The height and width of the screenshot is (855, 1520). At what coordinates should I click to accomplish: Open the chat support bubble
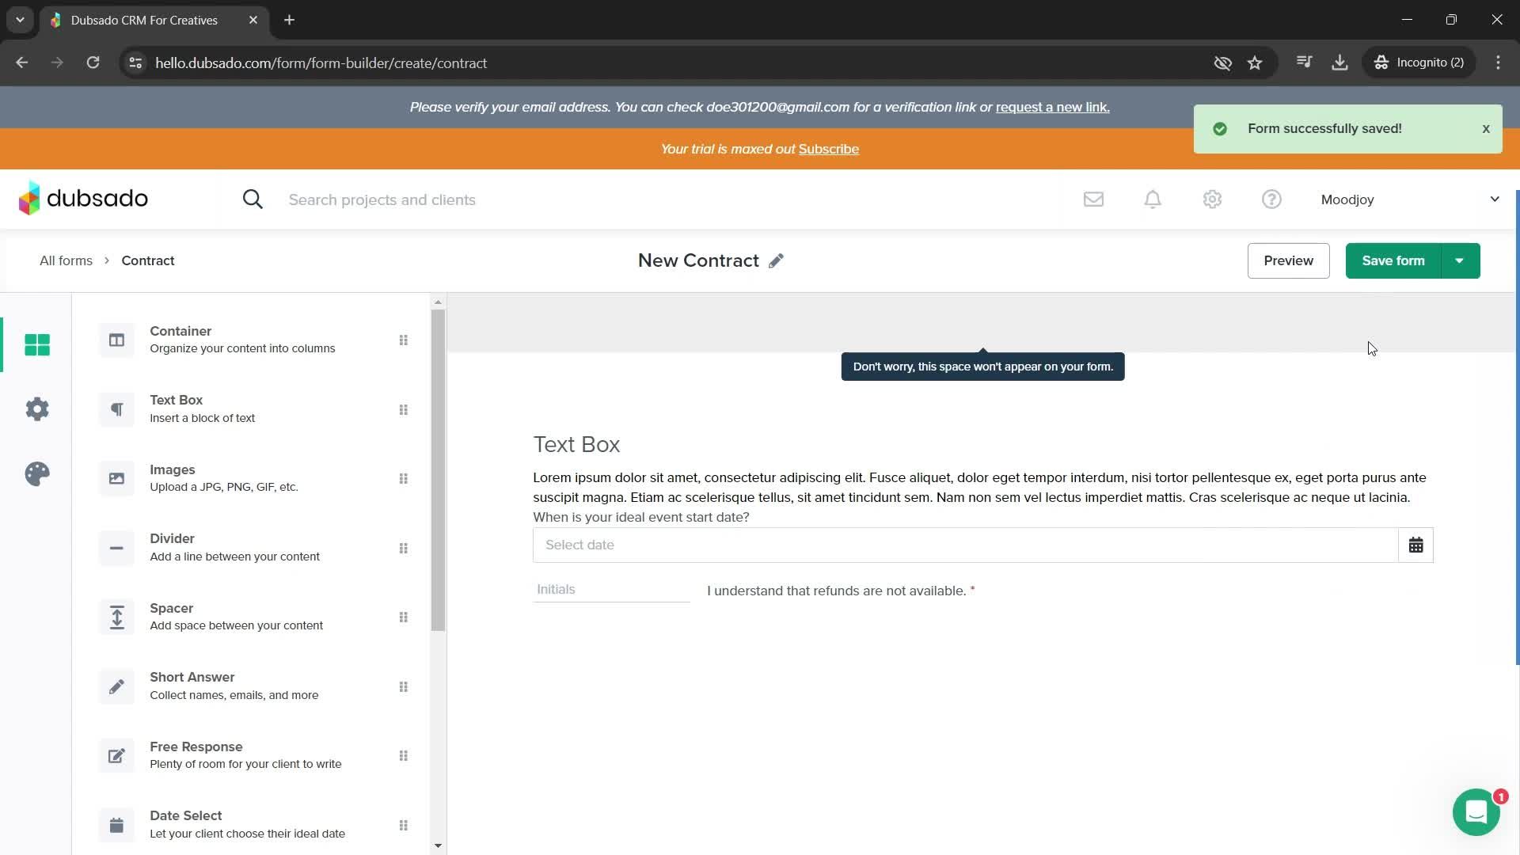coord(1476,812)
